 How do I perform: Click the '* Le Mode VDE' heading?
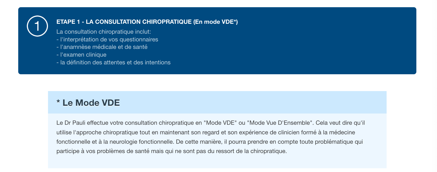tap(88, 103)
